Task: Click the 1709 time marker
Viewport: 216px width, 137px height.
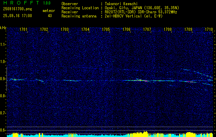Action: 189,29
